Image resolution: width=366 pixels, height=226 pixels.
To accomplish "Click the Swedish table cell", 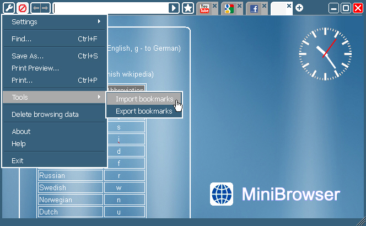I will (70, 188).
